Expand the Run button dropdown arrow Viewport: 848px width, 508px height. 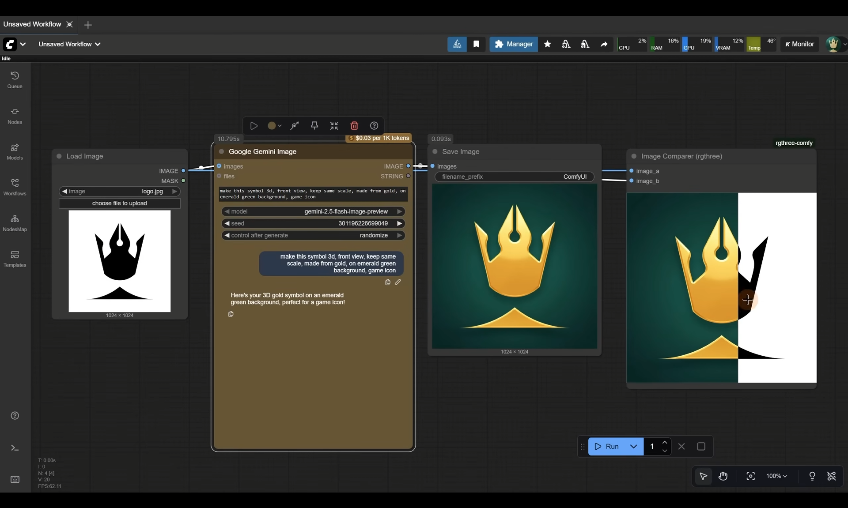pyautogui.click(x=633, y=447)
